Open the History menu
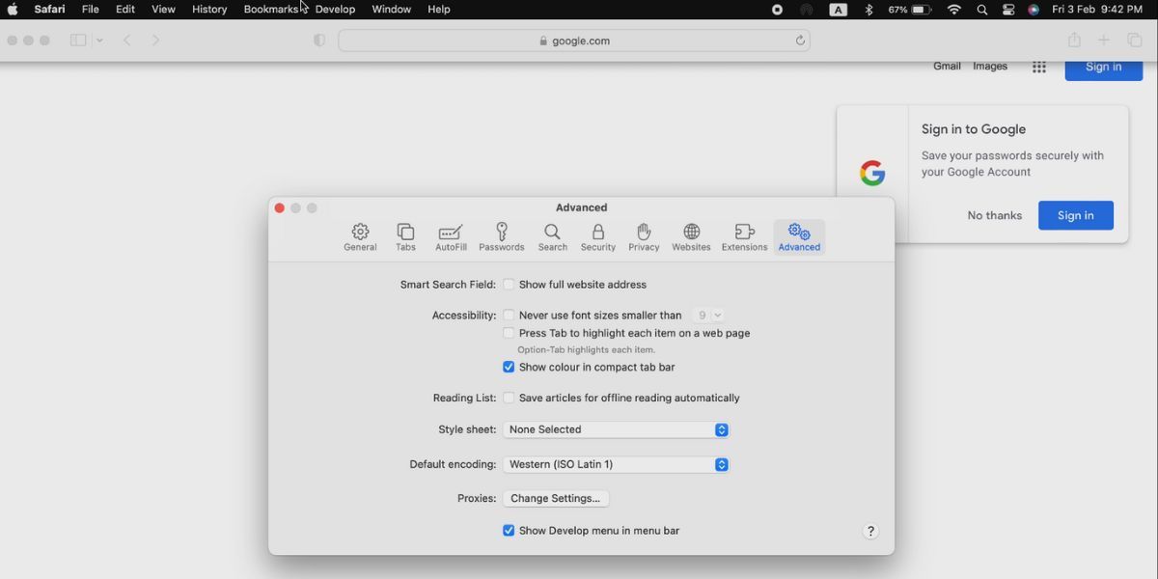1158x579 pixels. (x=209, y=9)
